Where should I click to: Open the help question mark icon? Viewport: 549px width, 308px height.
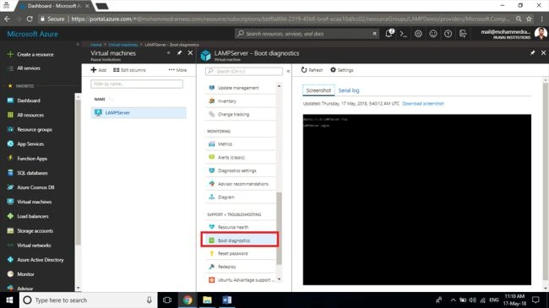point(448,34)
